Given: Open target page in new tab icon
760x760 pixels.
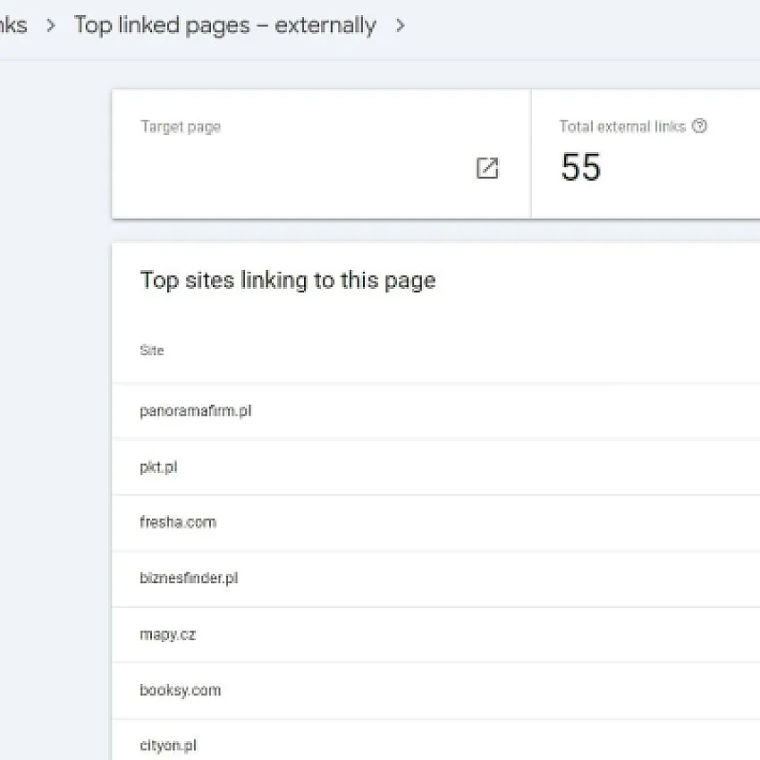Looking at the screenshot, I should coord(487,168).
